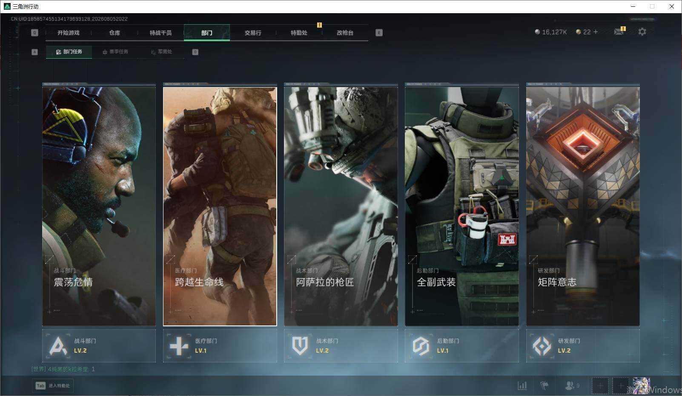Open the 军需处 sub-tab
The width and height of the screenshot is (682, 396).
(161, 52)
